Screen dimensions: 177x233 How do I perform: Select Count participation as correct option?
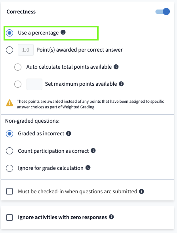click(x=10, y=151)
